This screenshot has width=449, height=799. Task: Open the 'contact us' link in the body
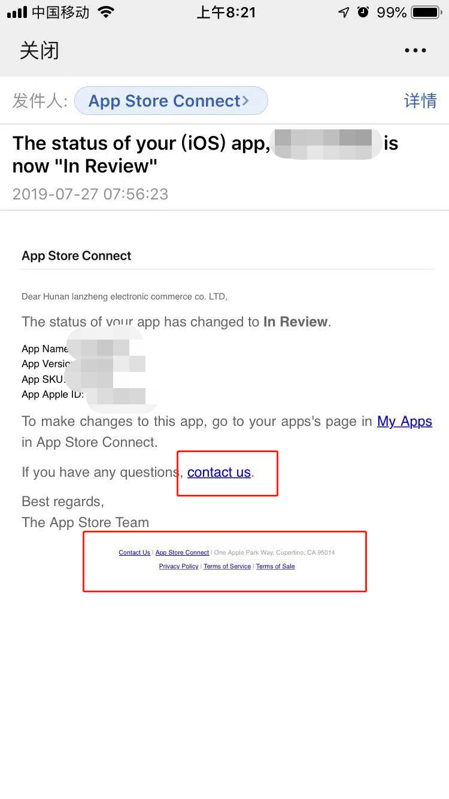[219, 472]
